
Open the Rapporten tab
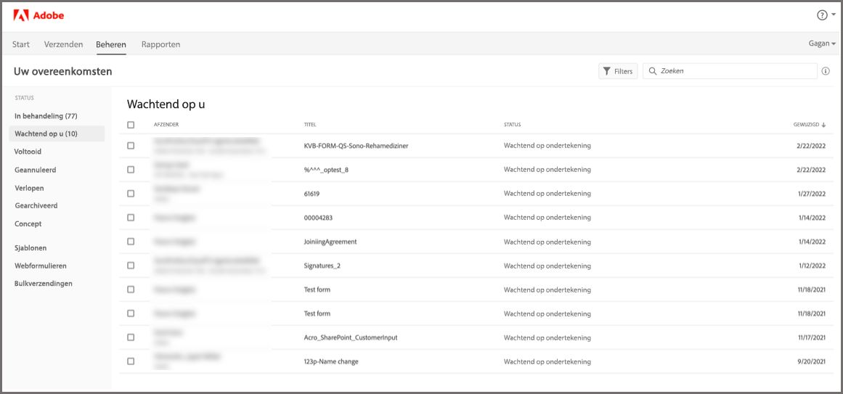(160, 44)
